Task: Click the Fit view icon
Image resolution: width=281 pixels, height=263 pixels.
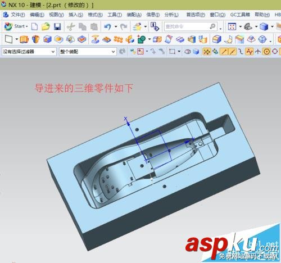Action: click(232, 26)
